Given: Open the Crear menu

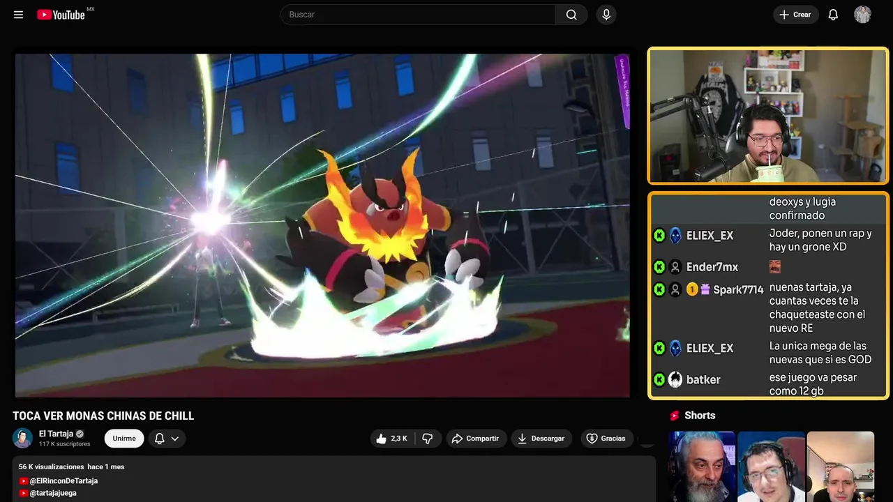Looking at the screenshot, I should pos(795,15).
